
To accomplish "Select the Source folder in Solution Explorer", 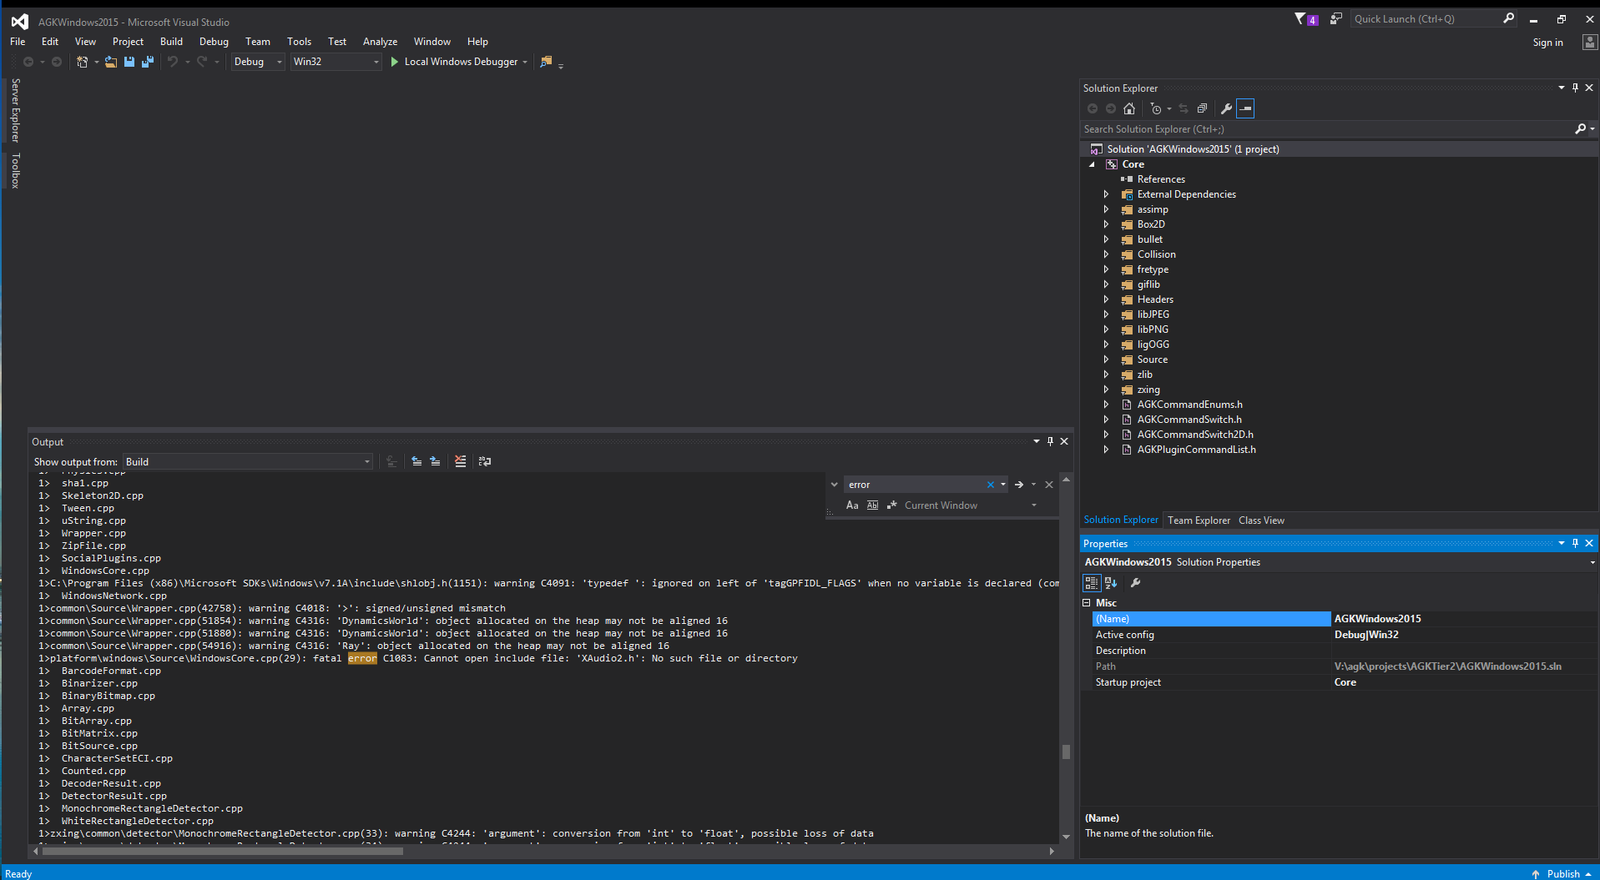I will tap(1152, 360).
